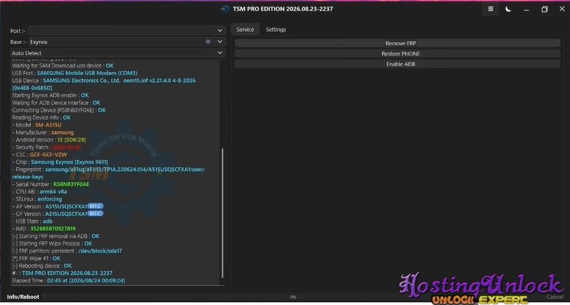
Task: Clear the Exynos base selection
Action: 208,42
